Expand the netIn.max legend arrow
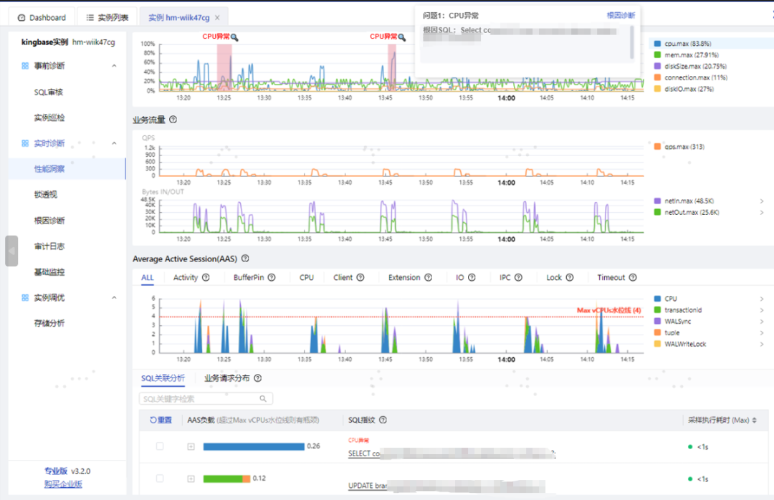The image size is (774, 500). coord(762,201)
